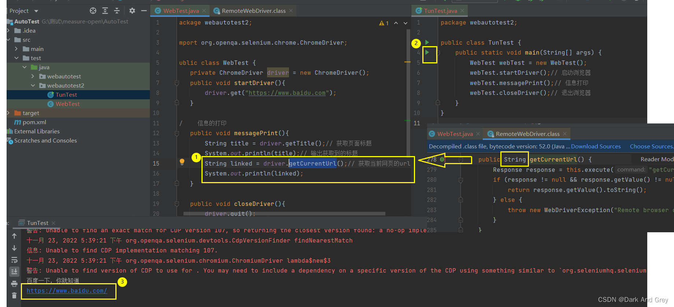Run main method from line 4 gutter
The image size is (674, 307).
pos(427,52)
